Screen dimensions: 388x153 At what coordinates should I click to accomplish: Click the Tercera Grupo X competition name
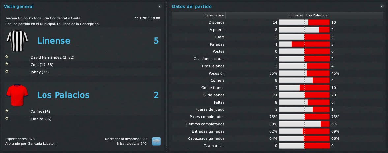pyautogui.click(x=43, y=18)
